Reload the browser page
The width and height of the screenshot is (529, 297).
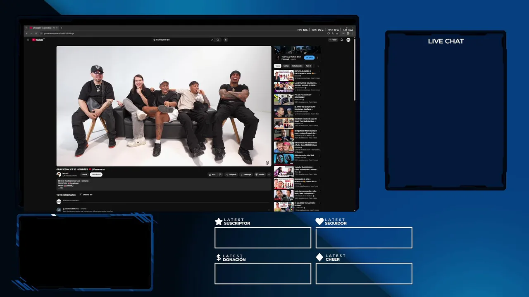(x=36, y=33)
